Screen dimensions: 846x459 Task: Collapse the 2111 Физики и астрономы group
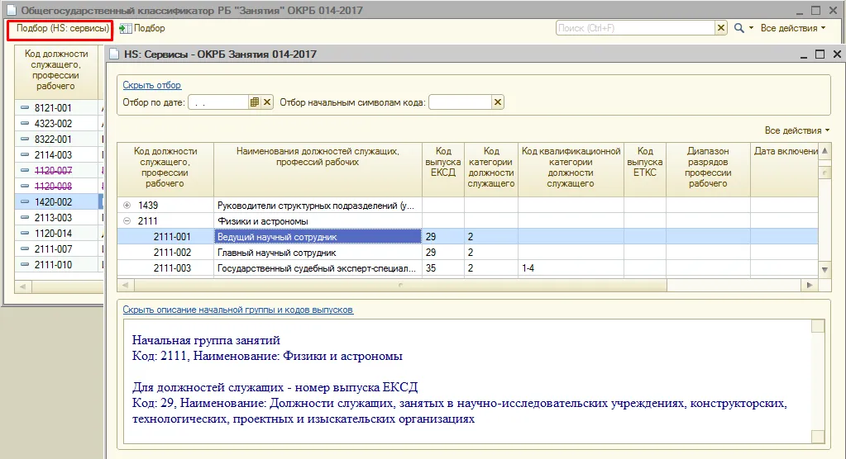click(127, 221)
